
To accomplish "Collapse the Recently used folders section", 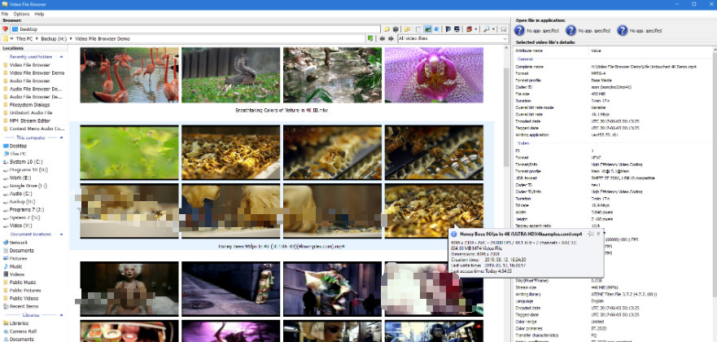I will pyautogui.click(x=61, y=57).
